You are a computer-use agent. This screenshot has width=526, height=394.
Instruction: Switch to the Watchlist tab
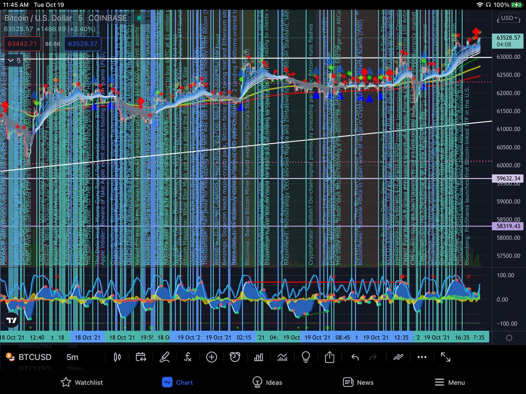82,382
